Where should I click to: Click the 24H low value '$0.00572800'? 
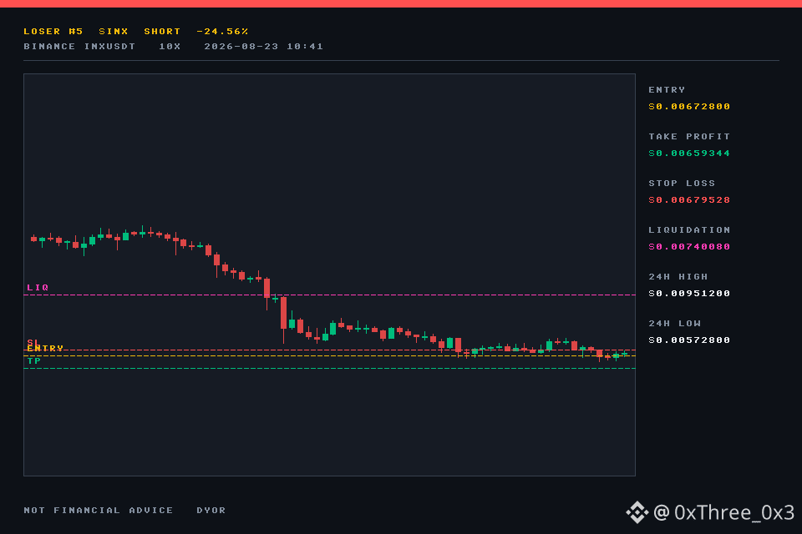pos(689,340)
